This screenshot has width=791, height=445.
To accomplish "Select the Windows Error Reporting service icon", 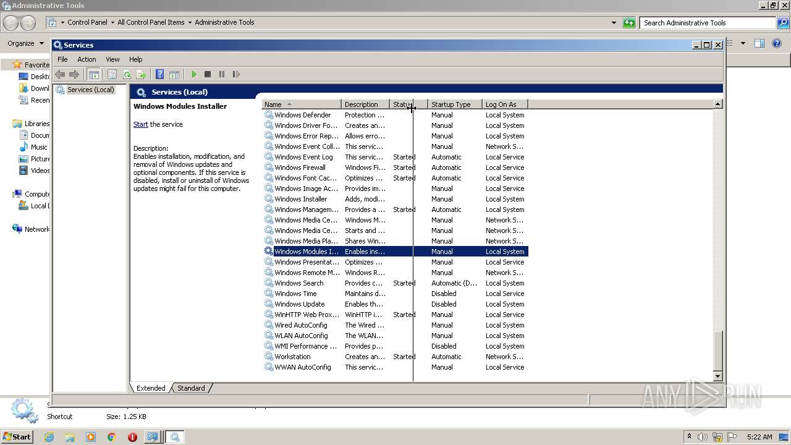I will [x=268, y=136].
